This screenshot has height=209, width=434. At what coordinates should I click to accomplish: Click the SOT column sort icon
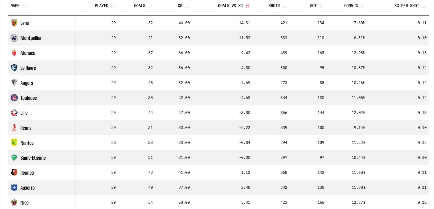[322, 6]
